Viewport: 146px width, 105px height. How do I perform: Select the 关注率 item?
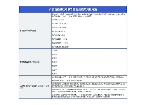[54, 70]
